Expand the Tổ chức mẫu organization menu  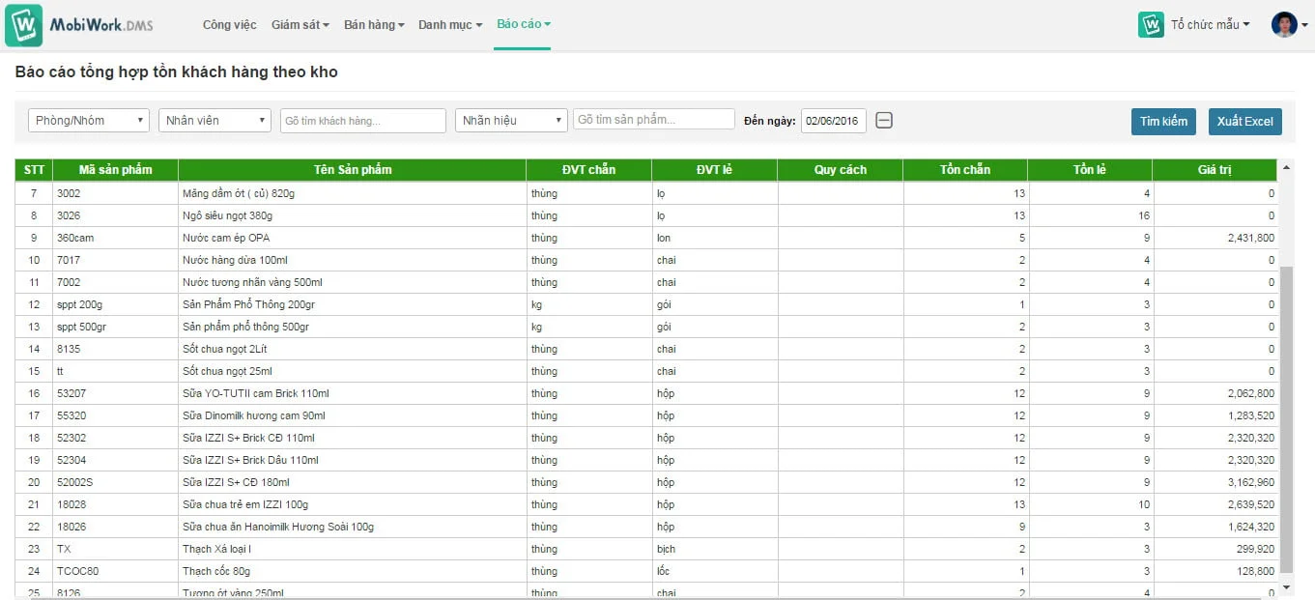(x=1210, y=25)
